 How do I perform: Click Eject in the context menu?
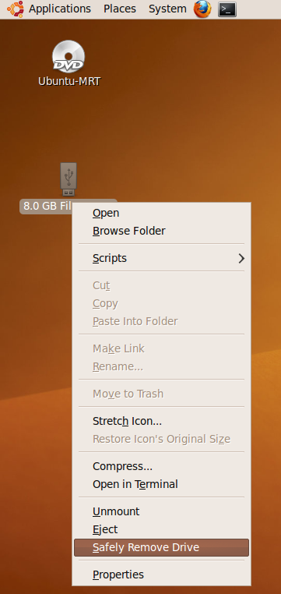(x=161, y=529)
